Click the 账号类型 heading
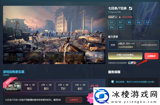The image size is (160, 105). pyautogui.click(x=113, y=37)
